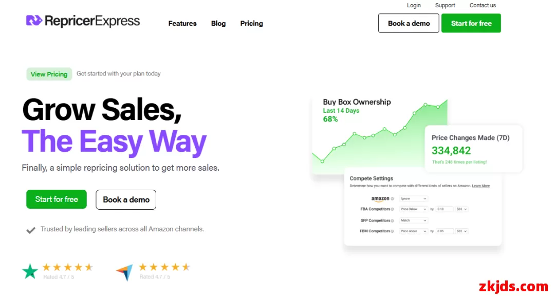555x302 pixels.
Task: Expand the FBA Price Below dropdown
Action: click(413, 209)
